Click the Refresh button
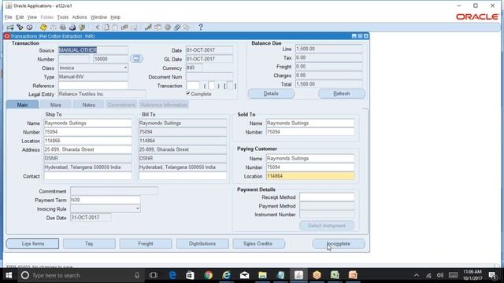Screen dimensions: 504x283 (x=341, y=94)
